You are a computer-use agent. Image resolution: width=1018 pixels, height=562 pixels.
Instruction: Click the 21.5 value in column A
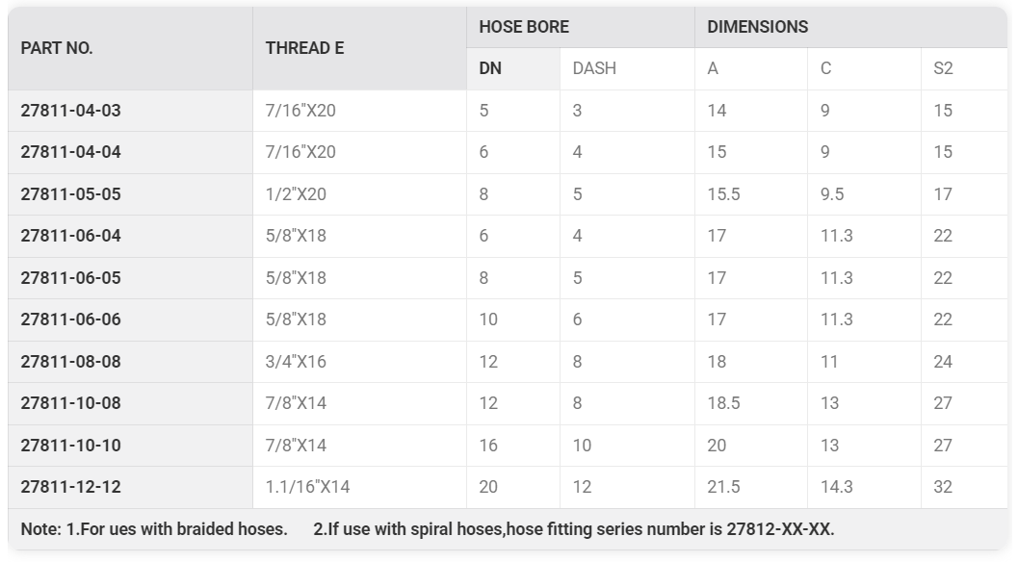724,487
